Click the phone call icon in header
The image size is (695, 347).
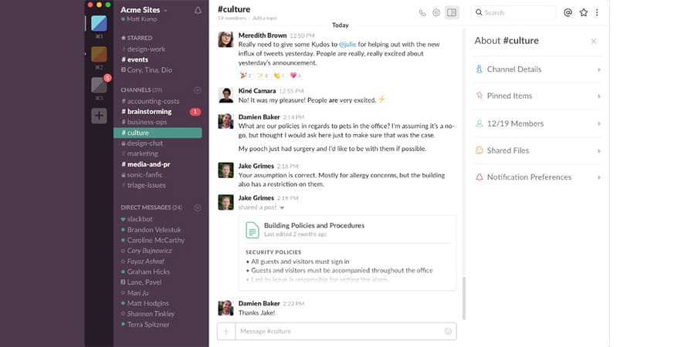point(422,12)
